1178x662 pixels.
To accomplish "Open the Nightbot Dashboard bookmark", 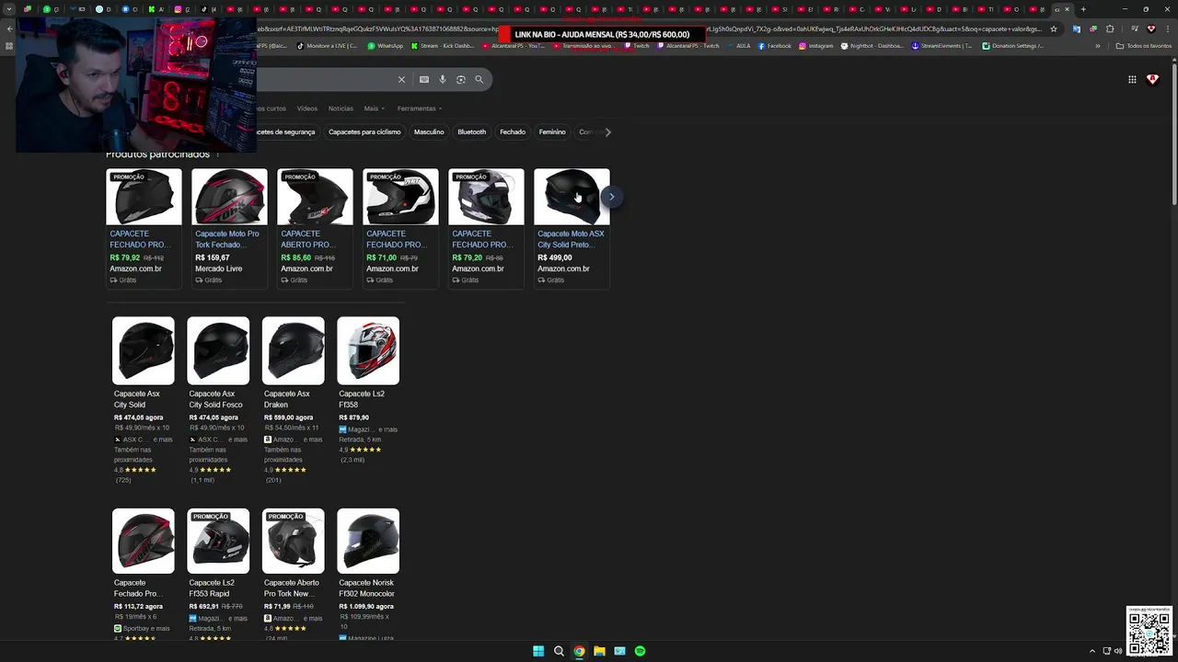I will [872, 45].
